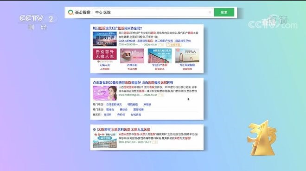Open the pink ultrasound ad thumbnail
Screen dimensions: 306x171
[132, 56]
